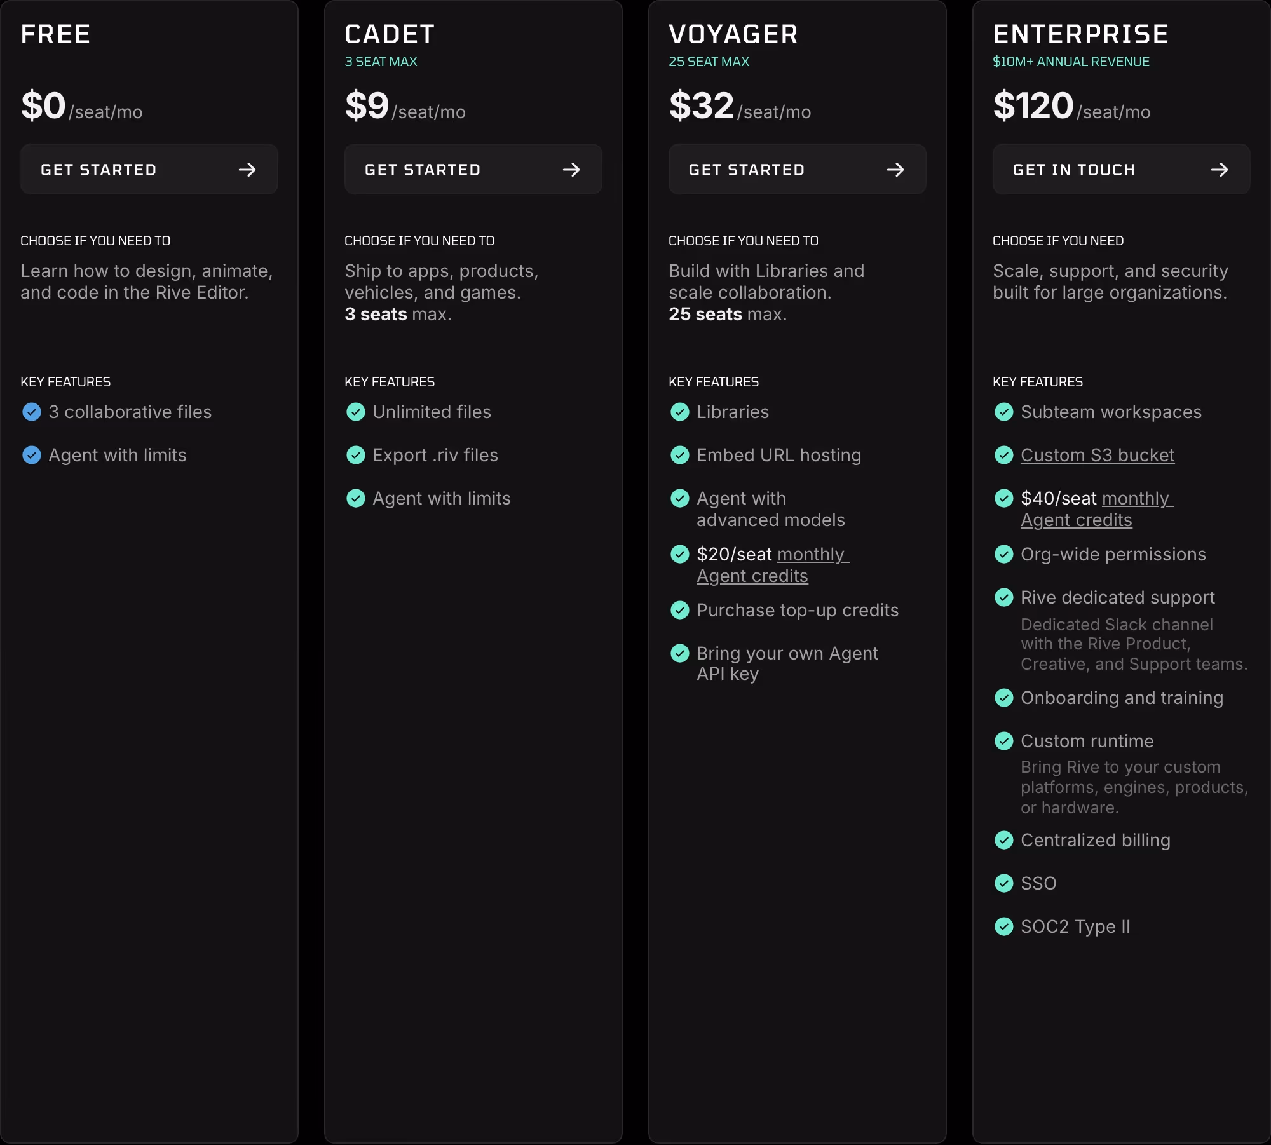Click the $10M+ ANNUAL REVENUE label

click(x=1071, y=62)
